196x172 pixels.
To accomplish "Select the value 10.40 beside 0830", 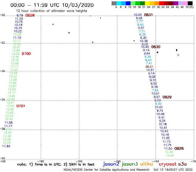I will click(x=145, y=47).
